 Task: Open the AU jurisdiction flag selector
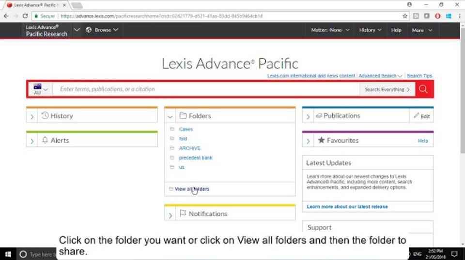(41, 89)
